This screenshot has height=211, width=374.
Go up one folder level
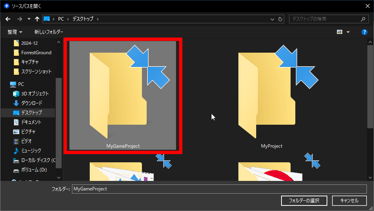[37, 19]
